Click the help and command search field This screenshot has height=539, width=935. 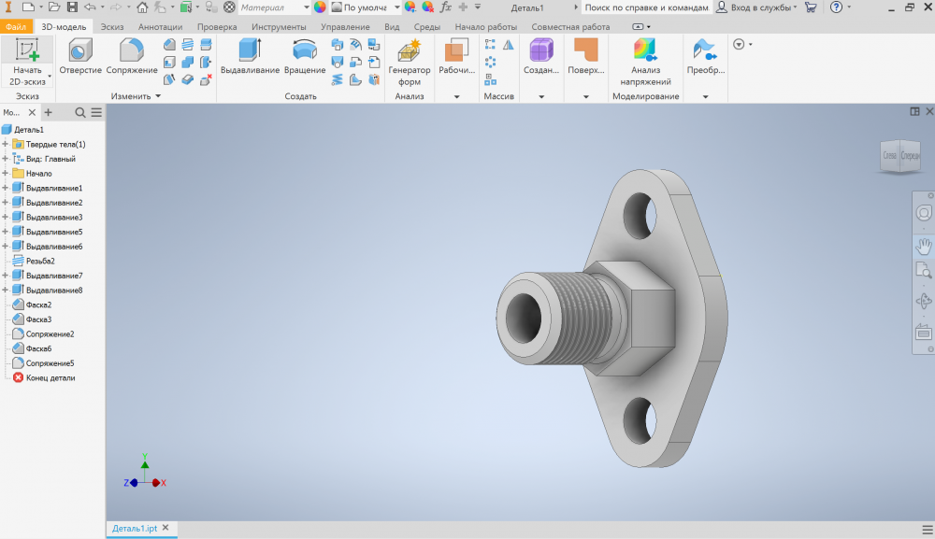tap(647, 7)
